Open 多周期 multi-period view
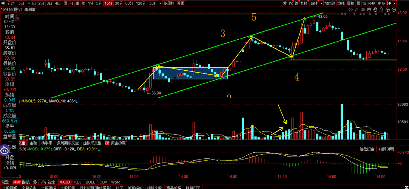This screenshot has height=189, width=409. [x=169, y=3]
